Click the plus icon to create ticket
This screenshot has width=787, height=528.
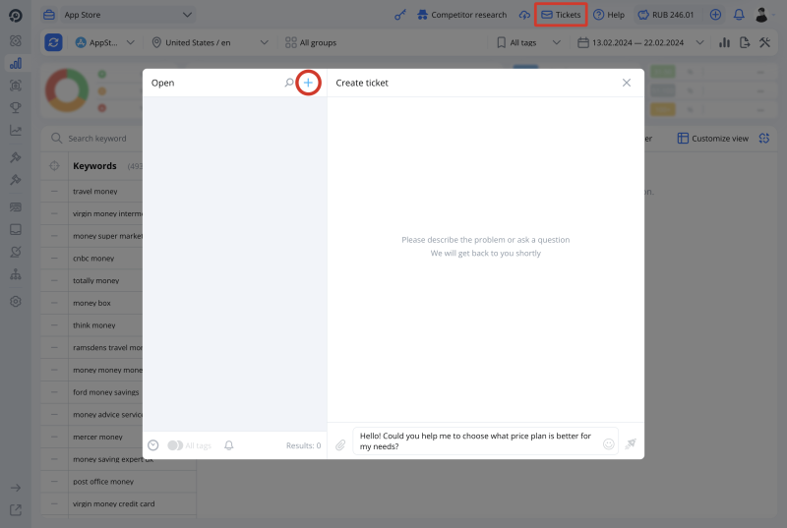308,83
